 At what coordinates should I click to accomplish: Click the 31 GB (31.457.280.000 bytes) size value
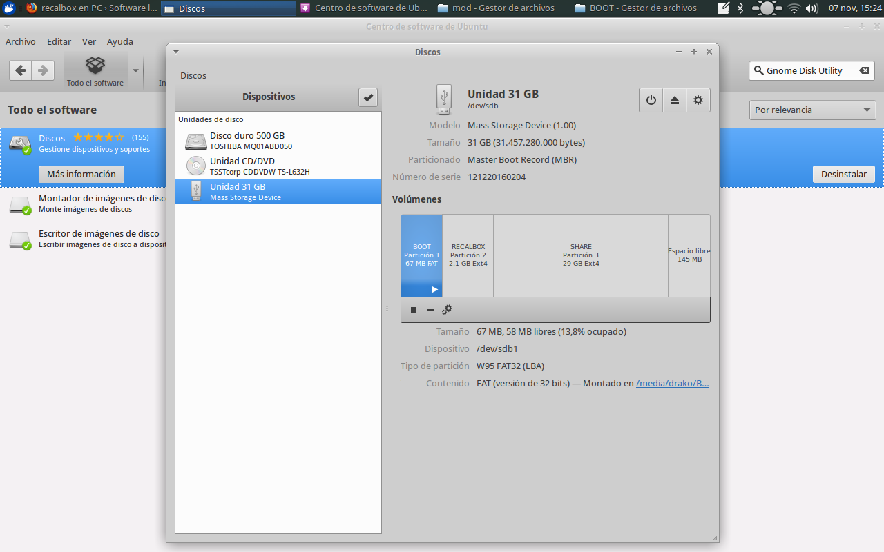pos(526,143)
